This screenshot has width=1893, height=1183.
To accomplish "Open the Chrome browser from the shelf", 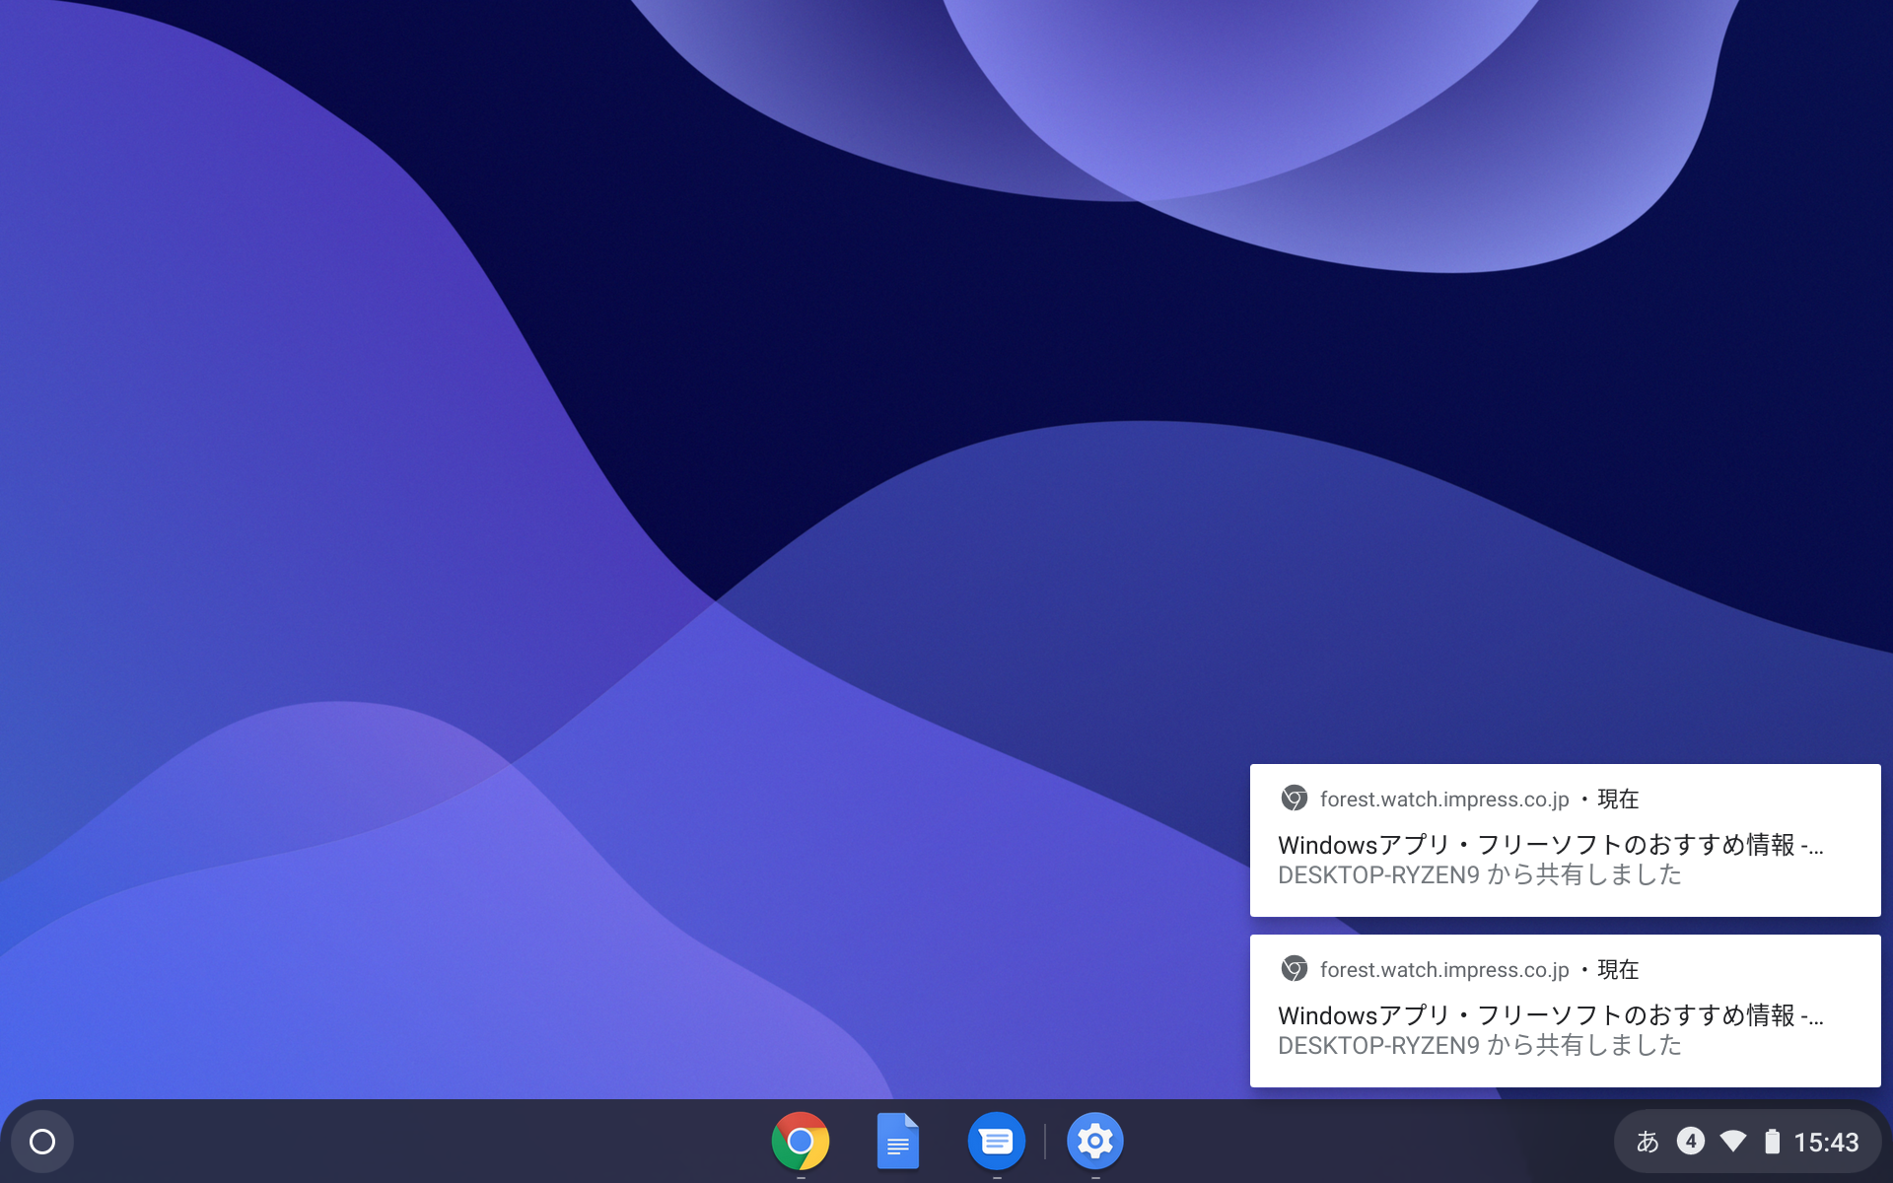I will click(801, 1141).
